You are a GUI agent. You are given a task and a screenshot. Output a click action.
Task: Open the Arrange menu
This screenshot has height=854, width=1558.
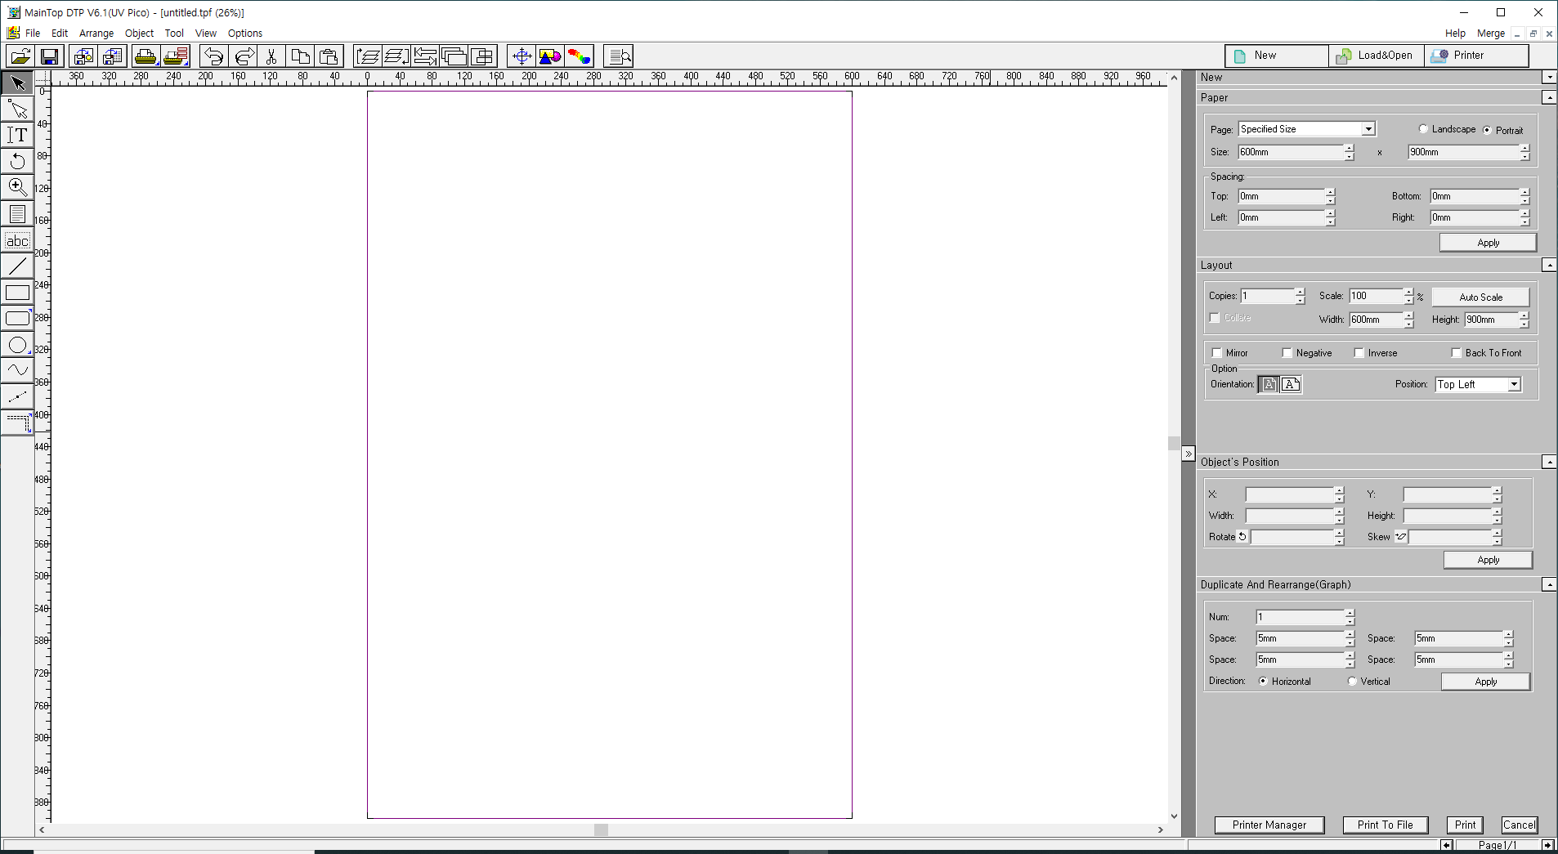[x=96, y=34]
